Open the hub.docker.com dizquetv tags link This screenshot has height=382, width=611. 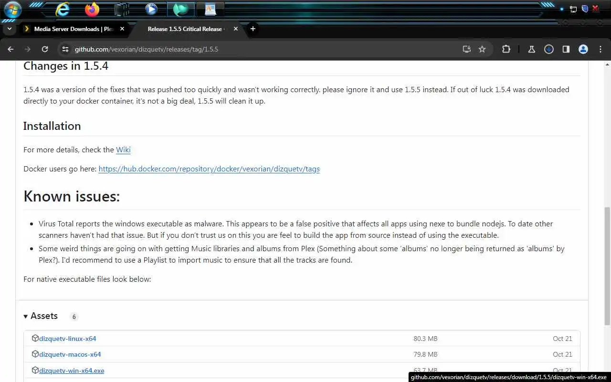[209, 169]
